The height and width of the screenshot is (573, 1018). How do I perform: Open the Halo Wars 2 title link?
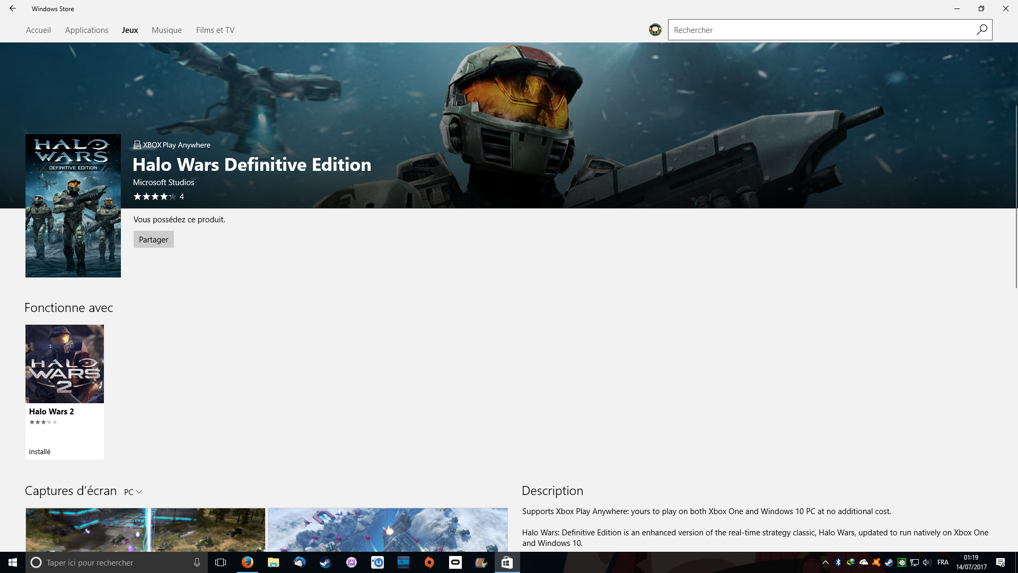point(51,412)
